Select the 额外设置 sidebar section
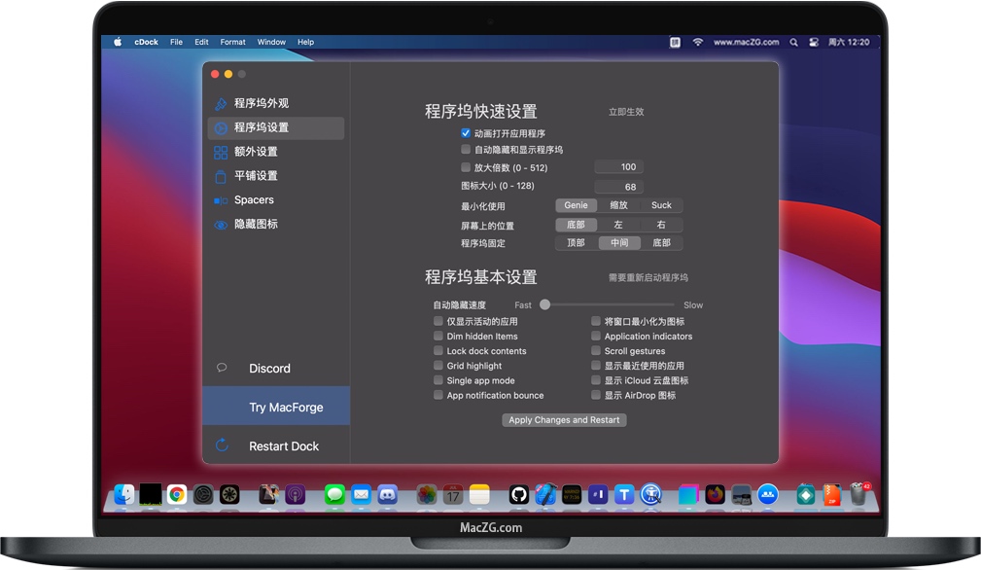This screenshot has width=981, height=570. coord(259,152)
